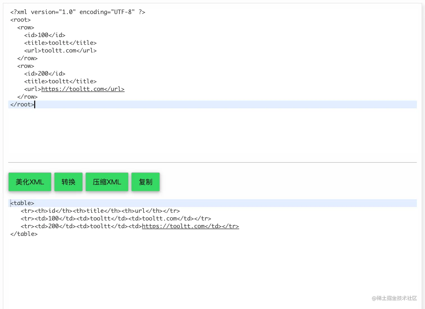Click the table header row with th tags
The image size is (425, 309).
[x=100, y=211]
